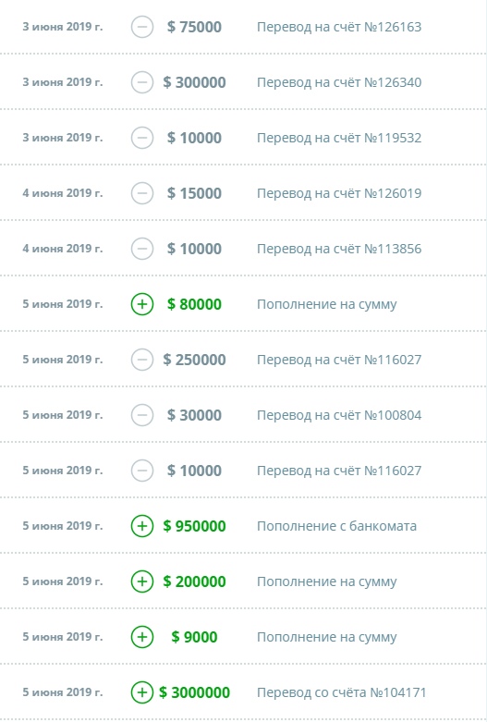Click the minus icon beside $ 15000

[142, 193]
